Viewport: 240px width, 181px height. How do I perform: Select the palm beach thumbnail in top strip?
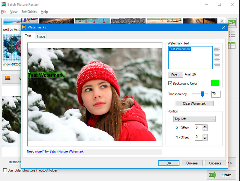click(92, 21)
